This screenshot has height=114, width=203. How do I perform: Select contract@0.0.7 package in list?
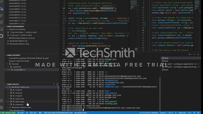[17, 9]
